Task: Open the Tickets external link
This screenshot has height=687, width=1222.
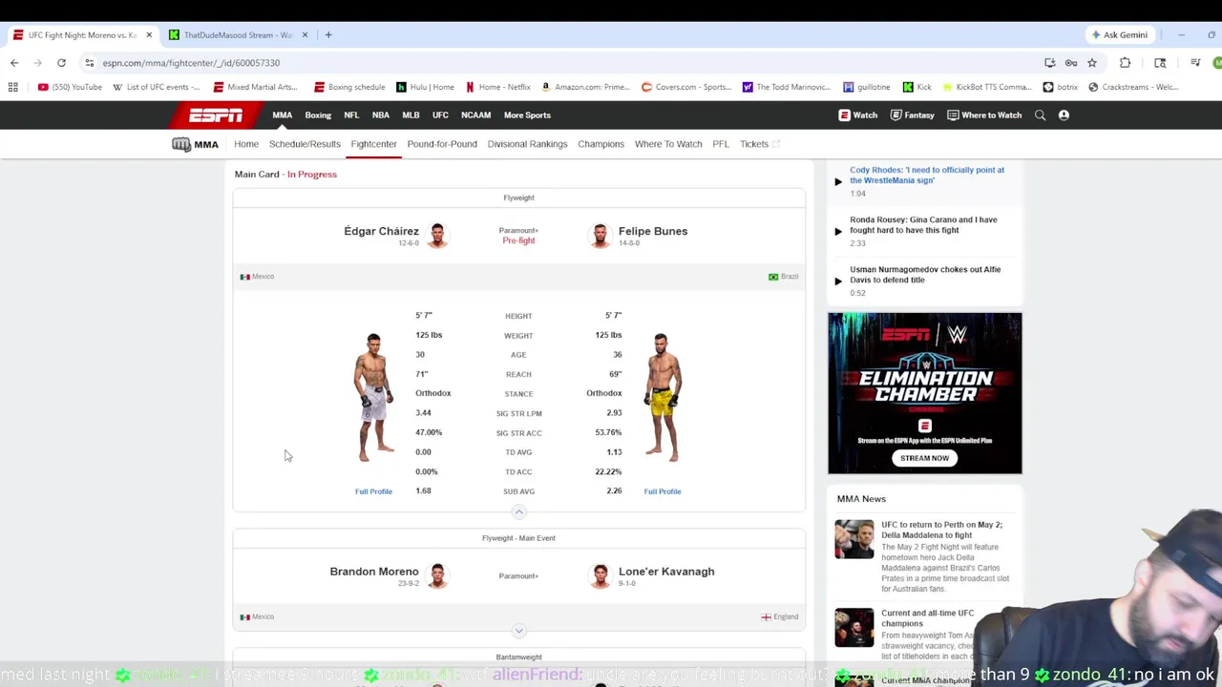Action: 760,144
